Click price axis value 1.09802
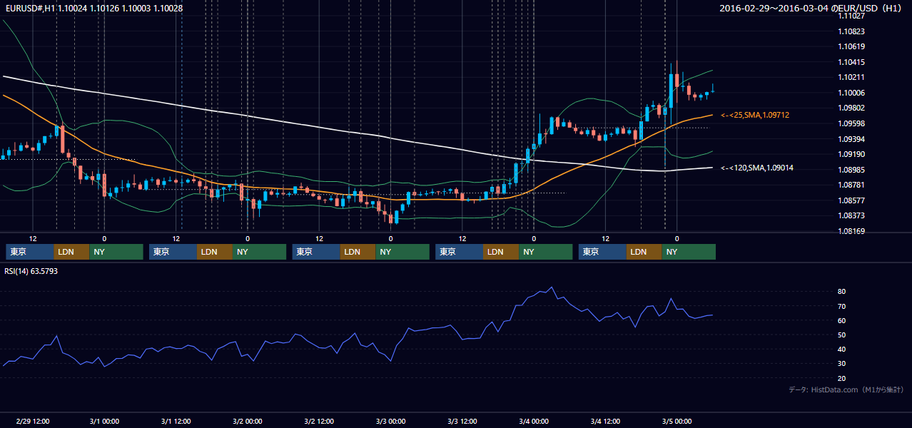The image size is (912, 428). click(x=851, y=108)
